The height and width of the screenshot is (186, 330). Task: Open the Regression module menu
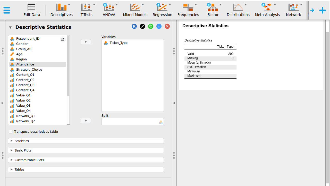[x=162, y=10]
